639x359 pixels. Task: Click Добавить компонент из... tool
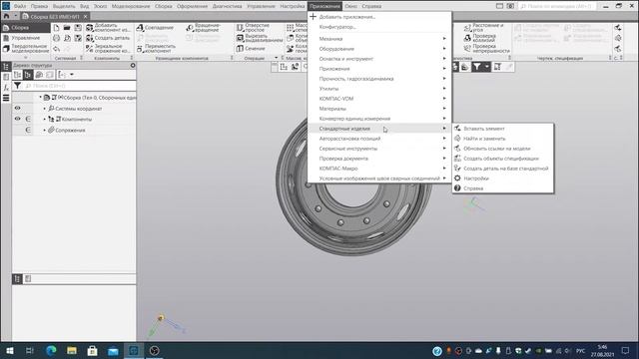tap(108, 28)
